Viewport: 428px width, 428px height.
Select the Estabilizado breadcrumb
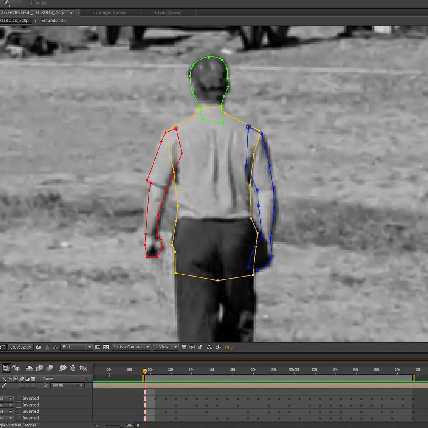click(54, 21)
